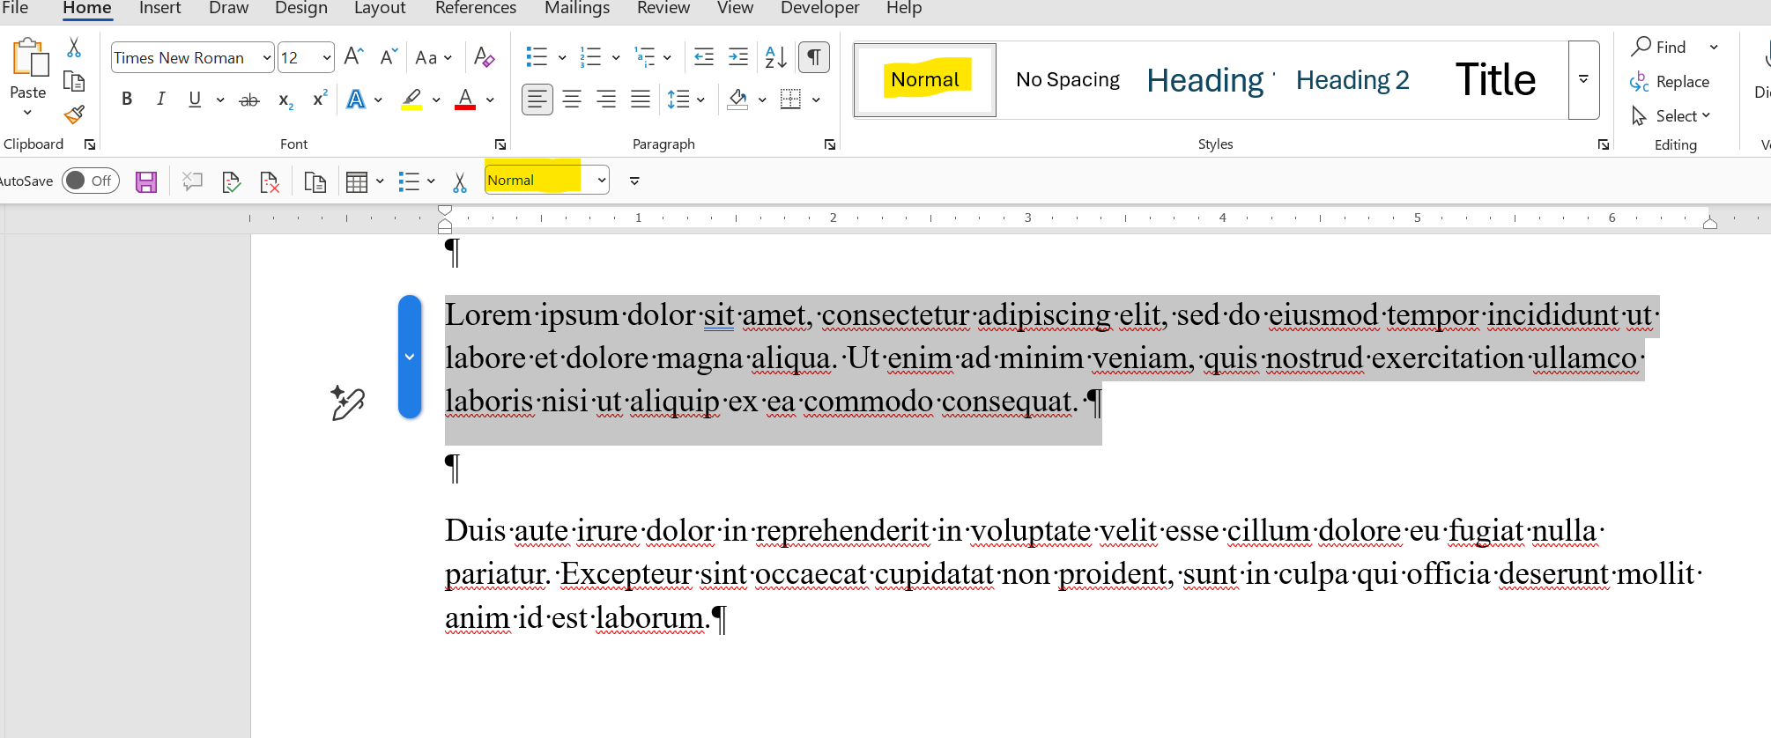
Task: Click the blue paragraph handle beside the selected text
Action: [x=410, y=357]
